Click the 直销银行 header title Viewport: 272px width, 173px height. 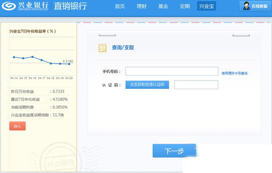pyautogui.click(x=70, y=6)
